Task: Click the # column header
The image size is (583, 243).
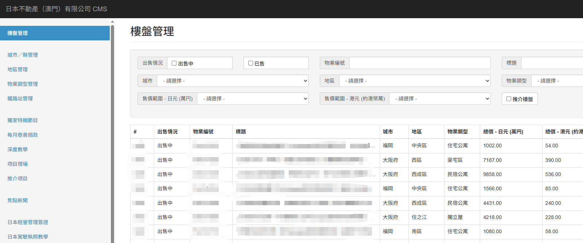Action: 142,132
